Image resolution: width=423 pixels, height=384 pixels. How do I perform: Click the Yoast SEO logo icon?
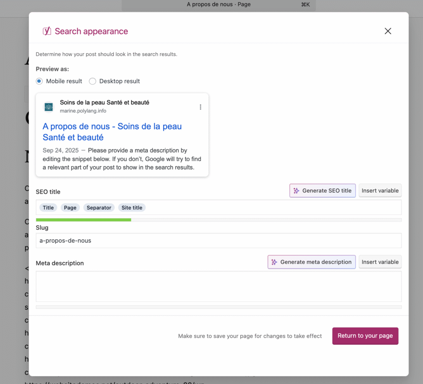click(47, 31)
